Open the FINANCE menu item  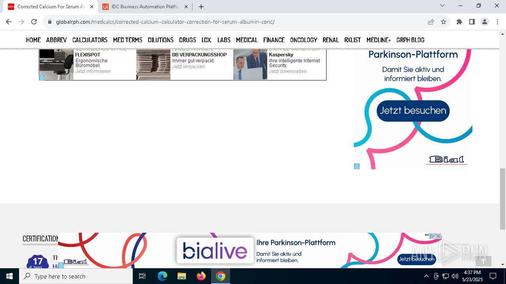[274, 40]
